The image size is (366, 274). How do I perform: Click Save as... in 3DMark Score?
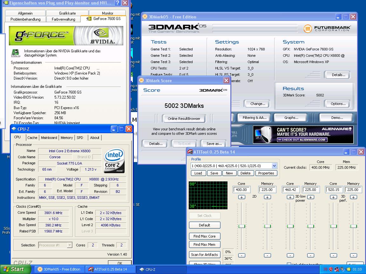click(x=214, y=144)
